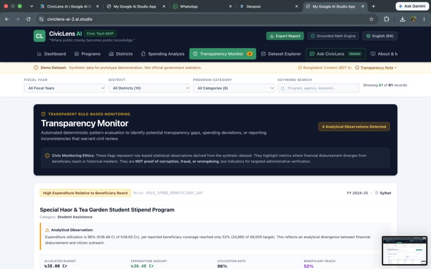Open Spending Analysis nav item
Screen dimensions: 431x269
[x=163, y=54]
